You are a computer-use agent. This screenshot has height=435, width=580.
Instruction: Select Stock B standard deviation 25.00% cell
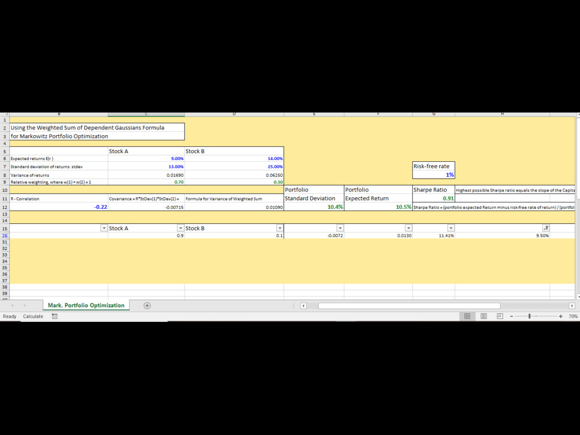pos(234,166)
